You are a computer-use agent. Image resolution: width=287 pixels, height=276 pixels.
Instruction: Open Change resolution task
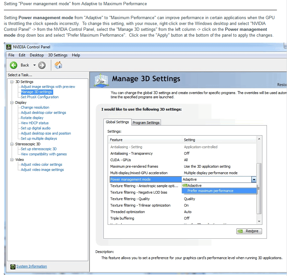point(35,107)
